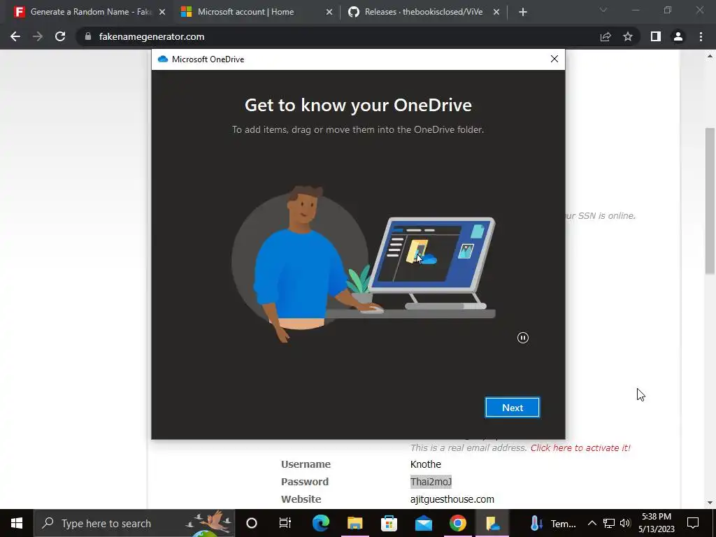Click the page vertical scrollbar thumb
The height and width of the screenshot is (537, 716).
click(x=710, y=201)
